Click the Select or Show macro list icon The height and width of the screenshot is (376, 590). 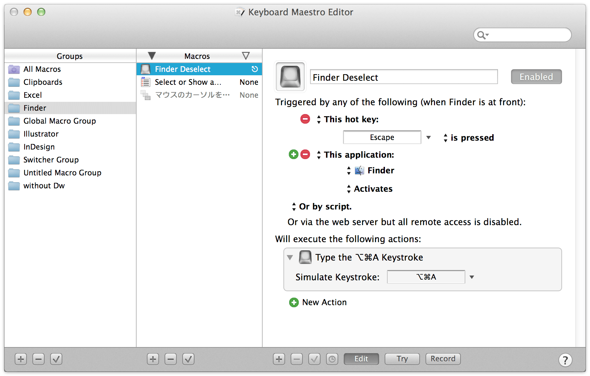(145, 82)
